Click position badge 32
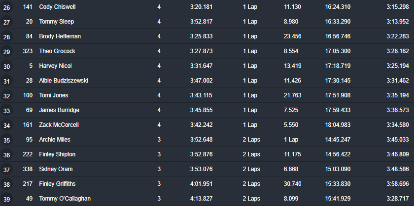This screenshot has height=206, width=414. click(6, 95)
